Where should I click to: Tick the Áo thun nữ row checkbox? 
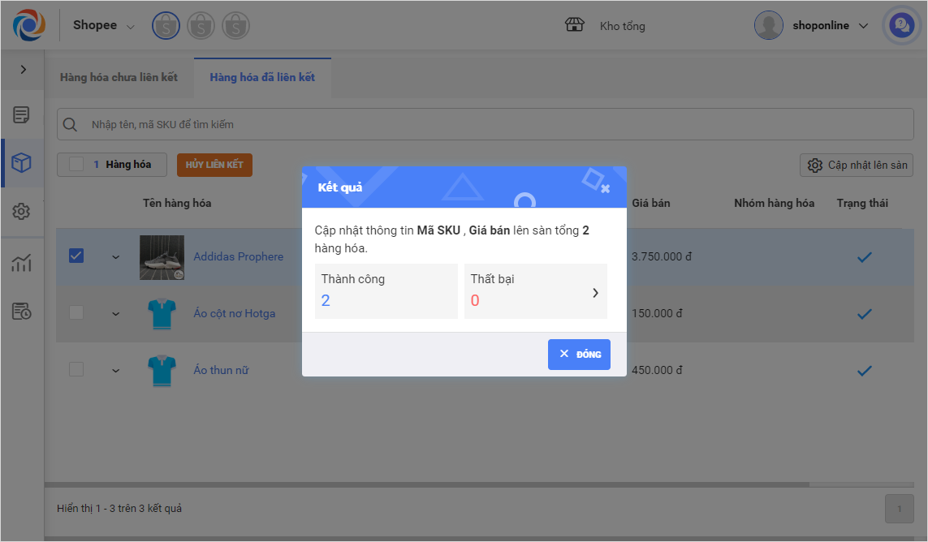(76, 369)
